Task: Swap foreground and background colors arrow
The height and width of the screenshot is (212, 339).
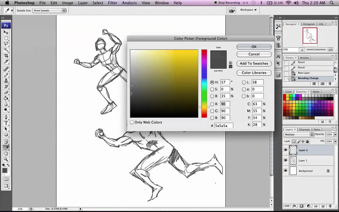Action: 8,165
